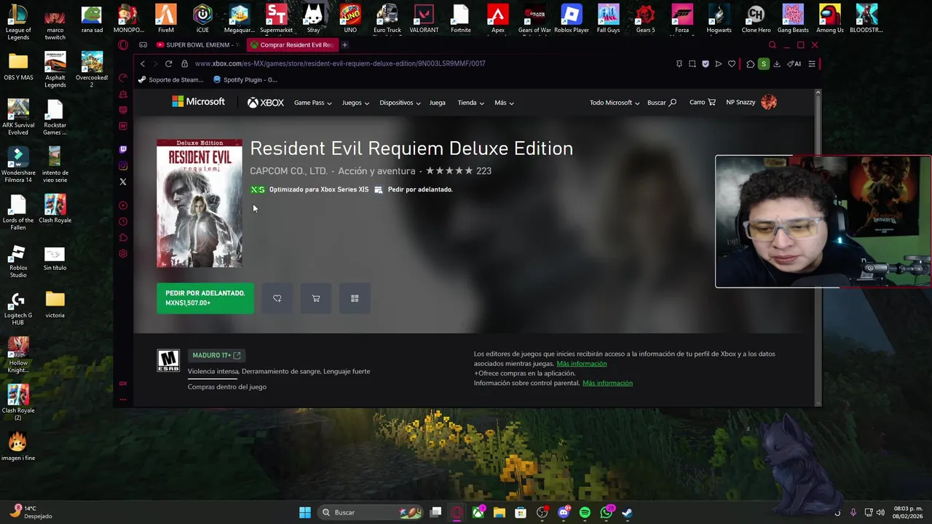Open Spotify from the taskbar
This screenshot has width=932, height=524.
point(585,512)
